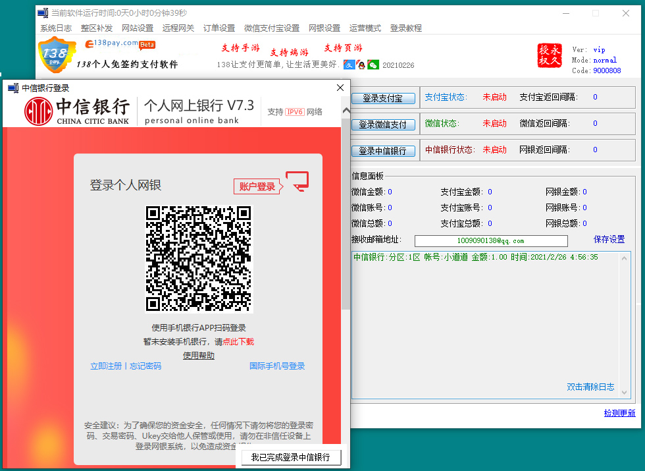Screen dimensions: 645x471
Task: Click the 支付宝总额 label
Action: tap(462, 223)
